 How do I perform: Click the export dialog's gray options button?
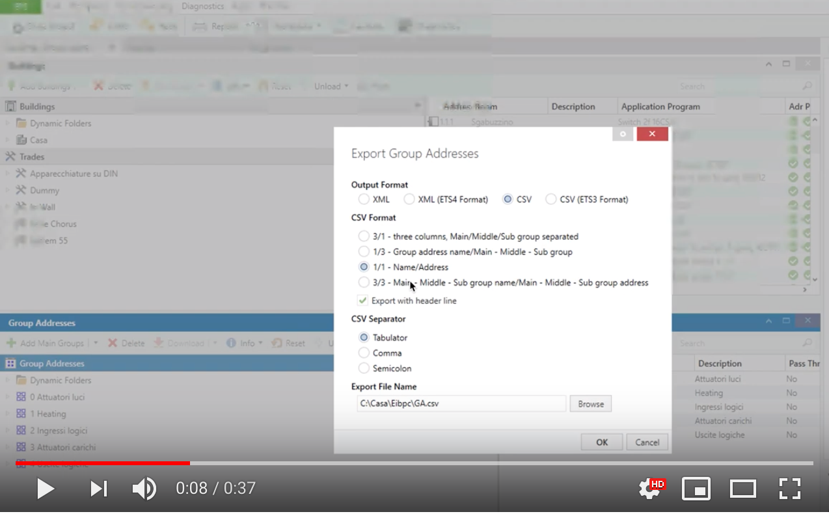[623, 134]
